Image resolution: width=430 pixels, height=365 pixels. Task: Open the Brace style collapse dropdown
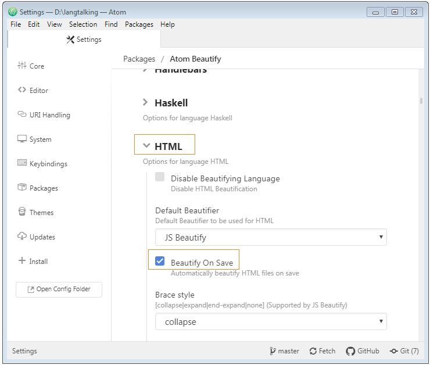pos(271,321)
